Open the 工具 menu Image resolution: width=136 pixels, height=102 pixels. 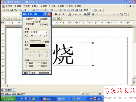click(52, 6)
